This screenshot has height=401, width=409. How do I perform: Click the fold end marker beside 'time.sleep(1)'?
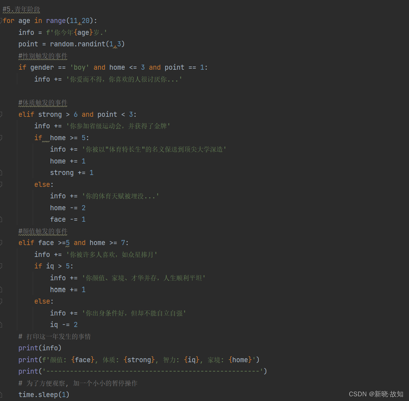point(1,395)
